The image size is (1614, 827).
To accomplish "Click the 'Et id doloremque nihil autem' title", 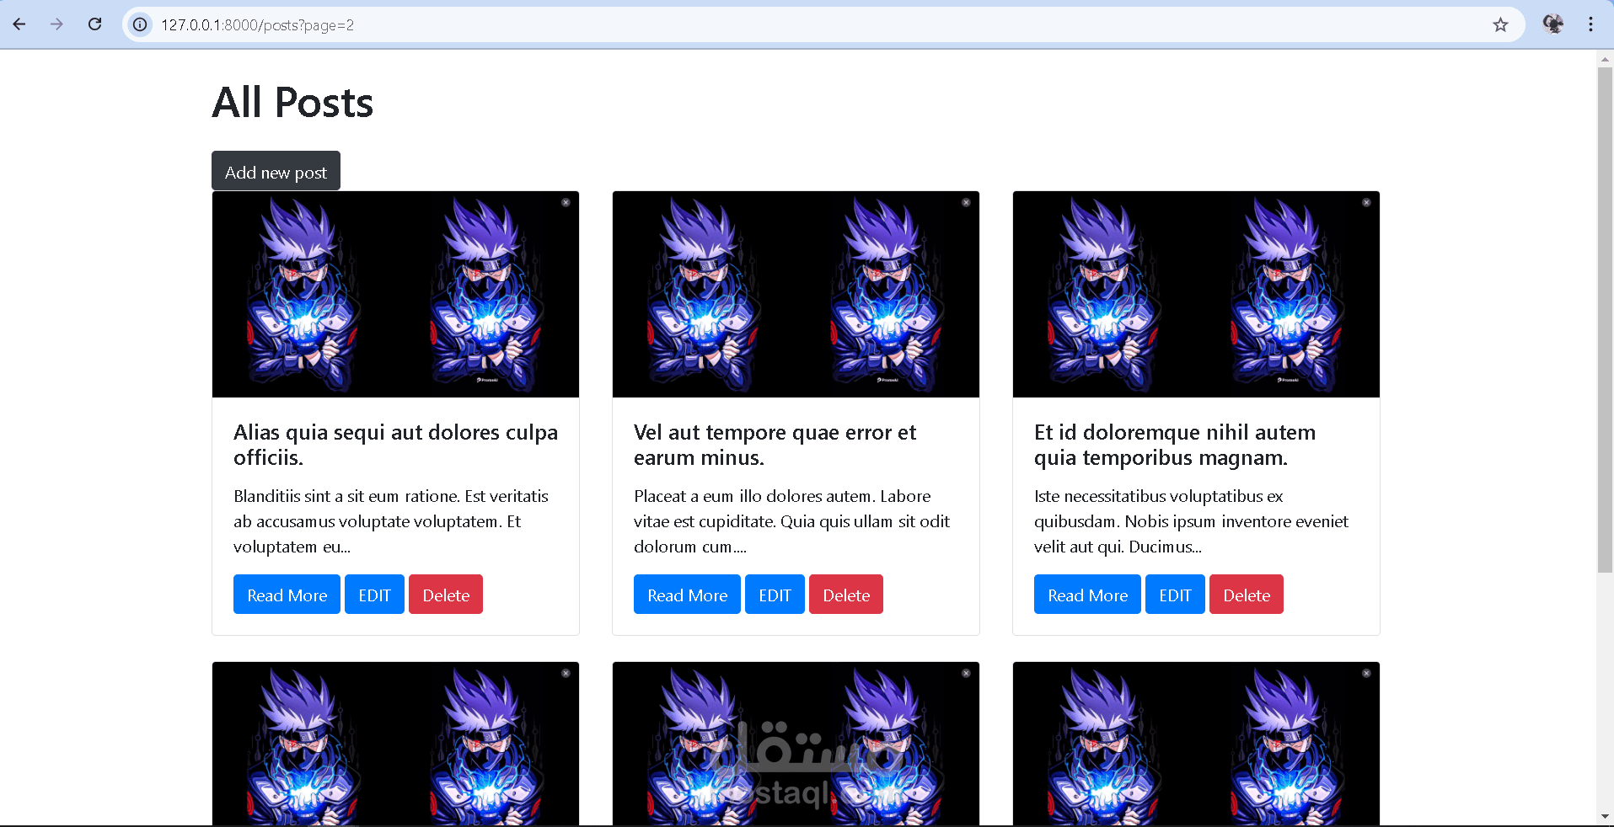I will click(x=1175, y=445).
